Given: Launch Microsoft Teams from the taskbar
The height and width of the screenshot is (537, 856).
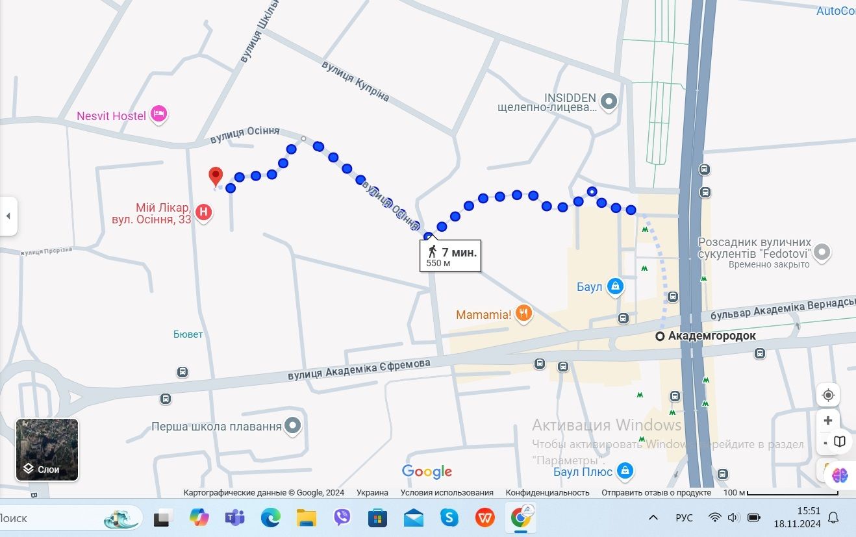Looking at the screenshot, I should [234, 518].
